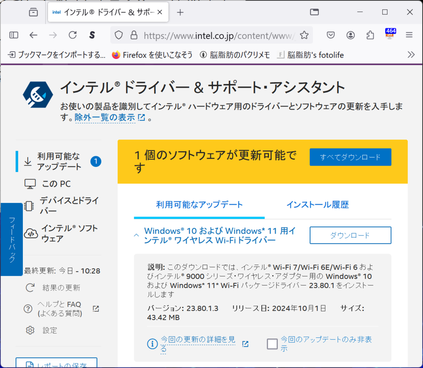Click the すべてダウンロード button

coord(350,157)
